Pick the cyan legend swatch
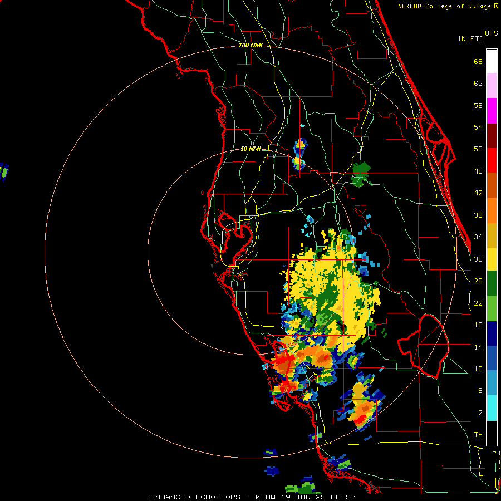The image size is (501, 501). pyautogui.click(x=492, y=408)
